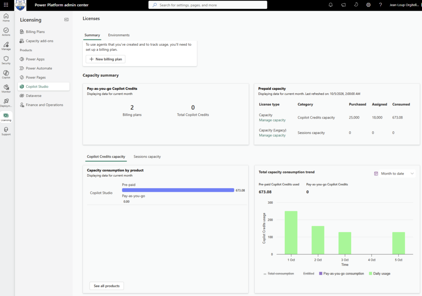Toggle Pay-as-you-go consumption legend entry

341,274
